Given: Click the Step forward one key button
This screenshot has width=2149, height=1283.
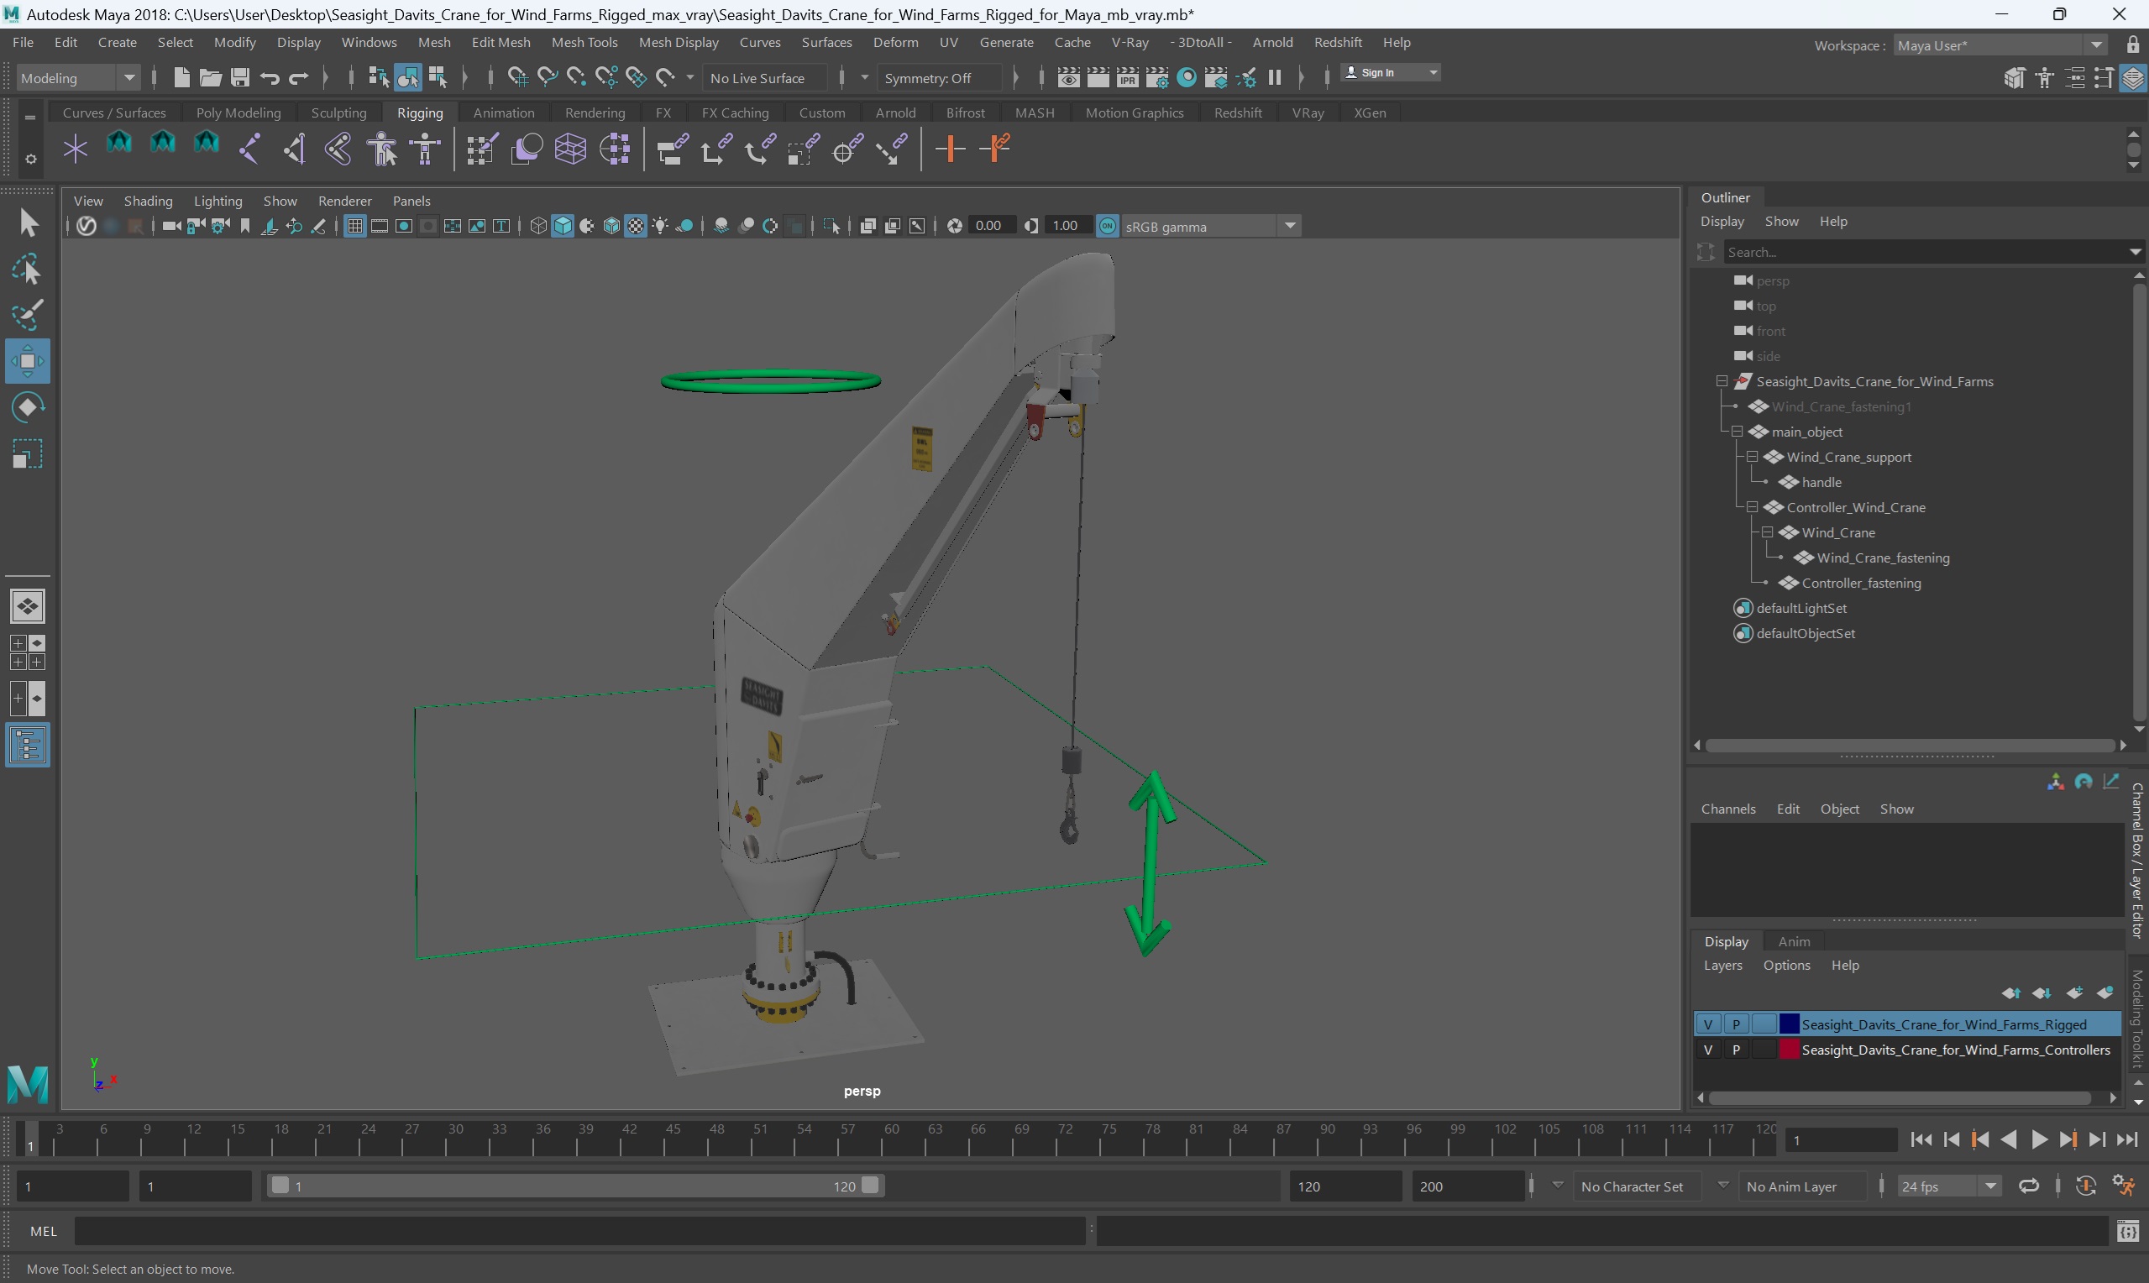Looking at the screenshot, I should [x=2068, y=1139].
